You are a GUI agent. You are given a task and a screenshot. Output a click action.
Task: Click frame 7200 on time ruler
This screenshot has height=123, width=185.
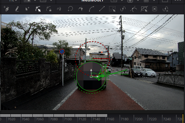(x=138, y=119)
